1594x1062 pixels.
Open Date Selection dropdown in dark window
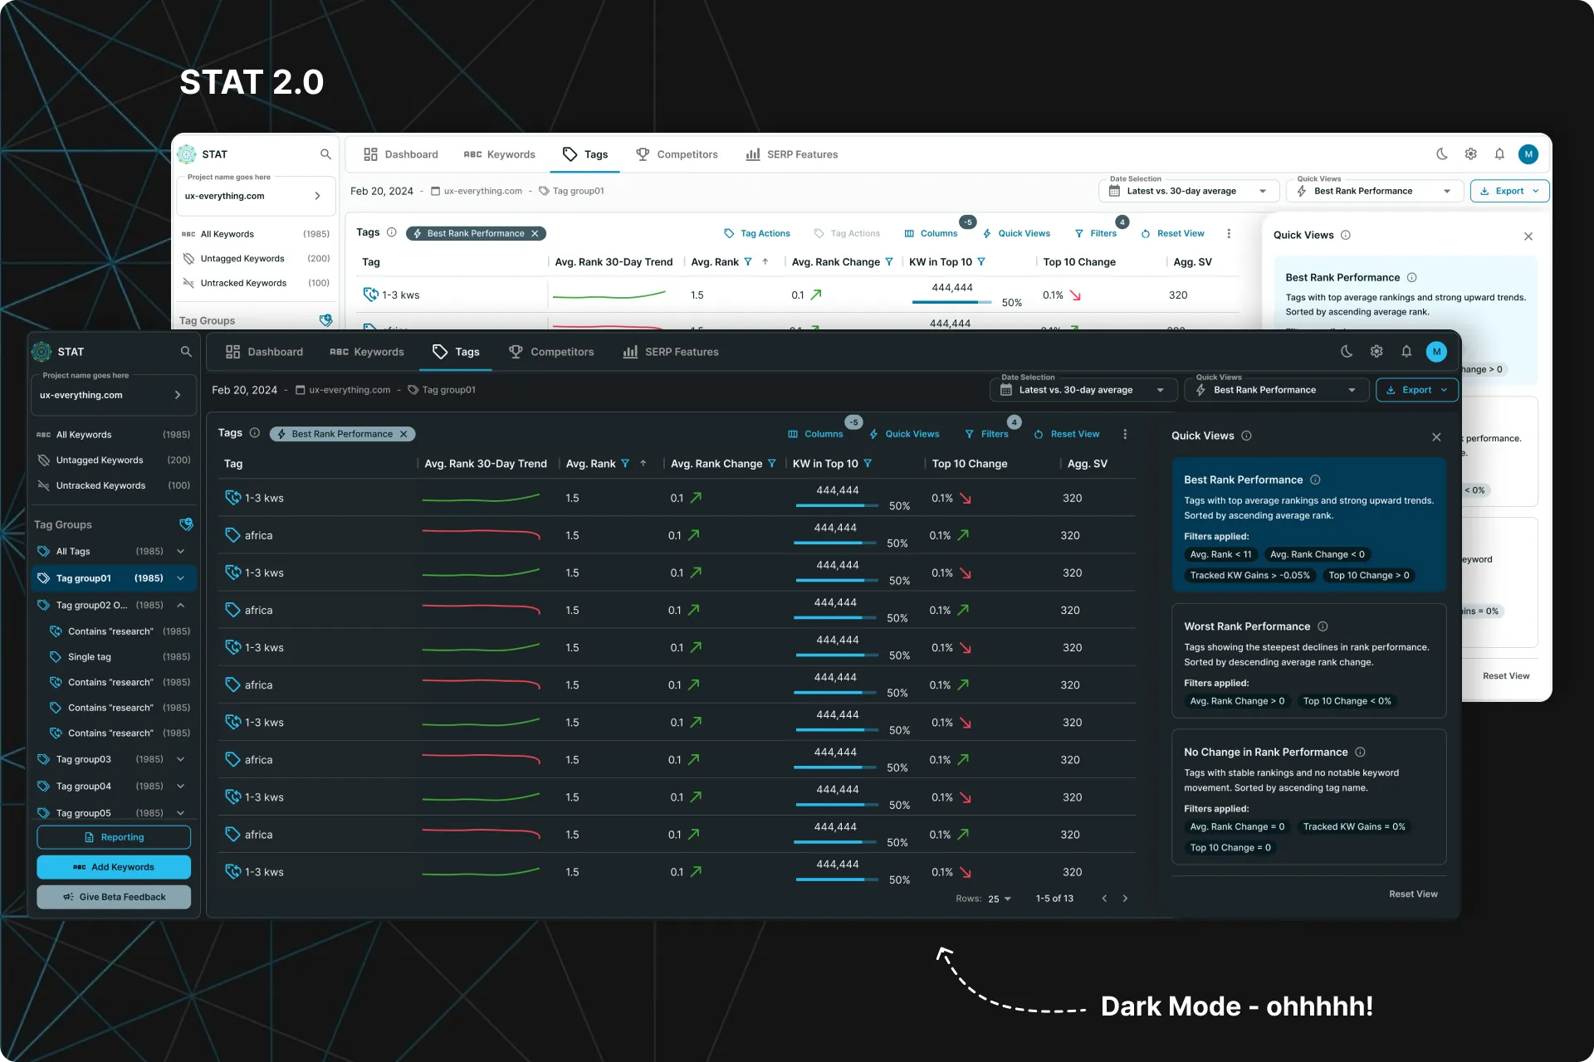[x=1083, y=390]
